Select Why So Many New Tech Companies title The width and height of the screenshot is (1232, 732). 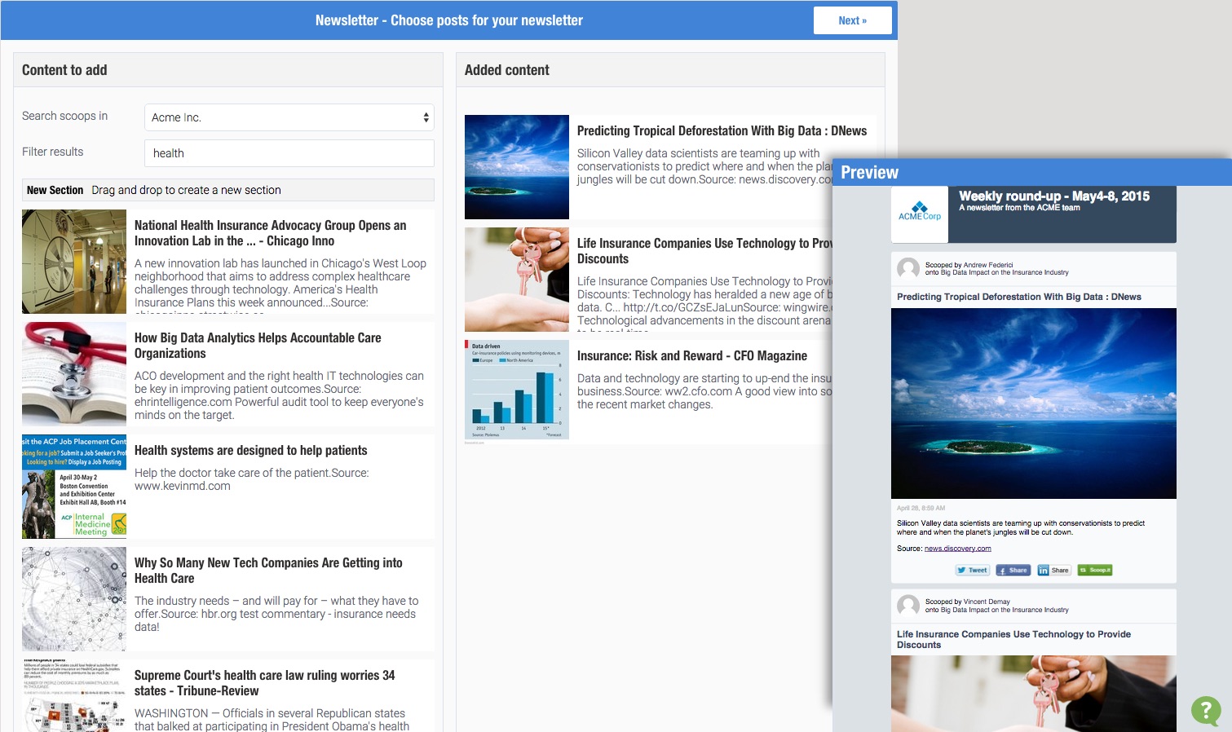tap(268, 571)
